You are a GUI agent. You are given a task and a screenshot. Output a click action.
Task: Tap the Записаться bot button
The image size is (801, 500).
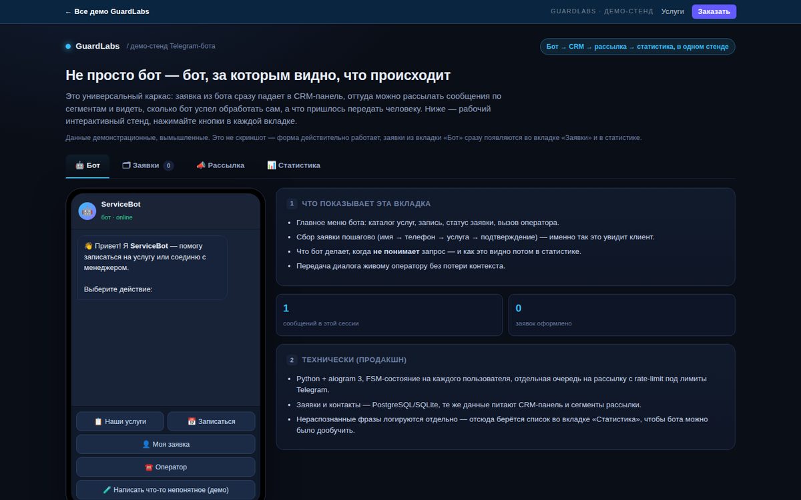click(x=211, y=421)
